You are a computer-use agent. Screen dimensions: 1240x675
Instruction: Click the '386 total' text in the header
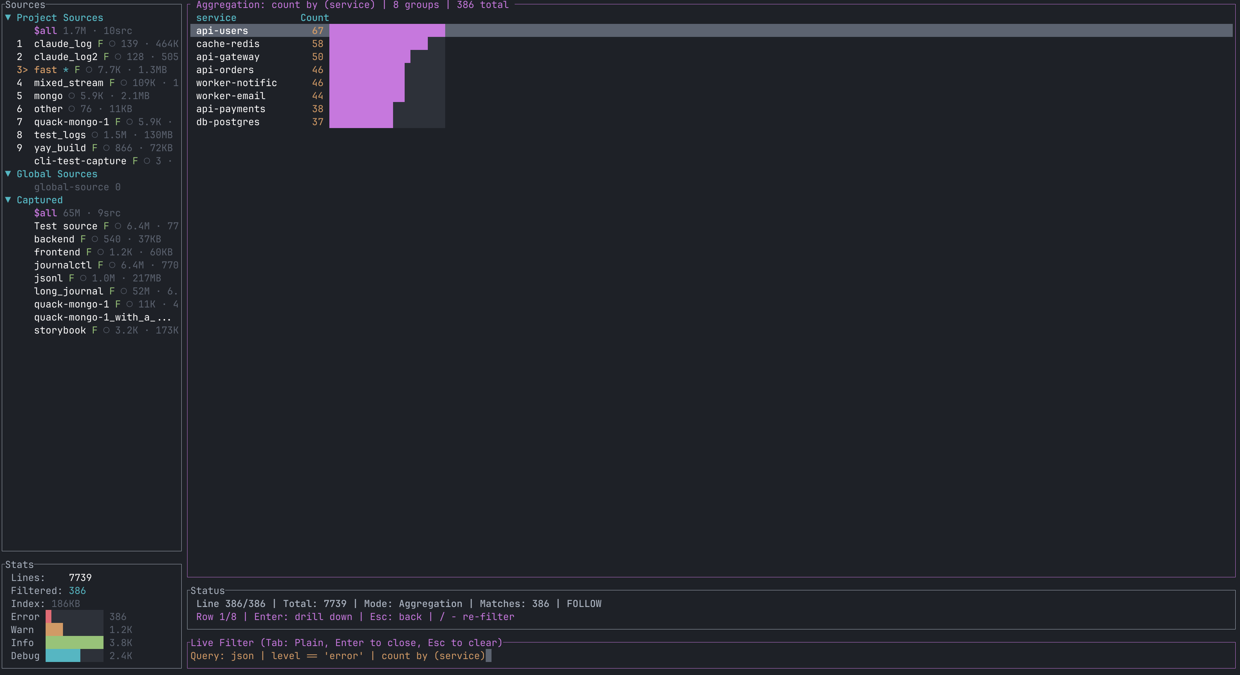[482, 5]
